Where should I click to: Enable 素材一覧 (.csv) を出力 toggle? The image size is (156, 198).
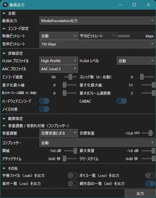click(73, 184)
